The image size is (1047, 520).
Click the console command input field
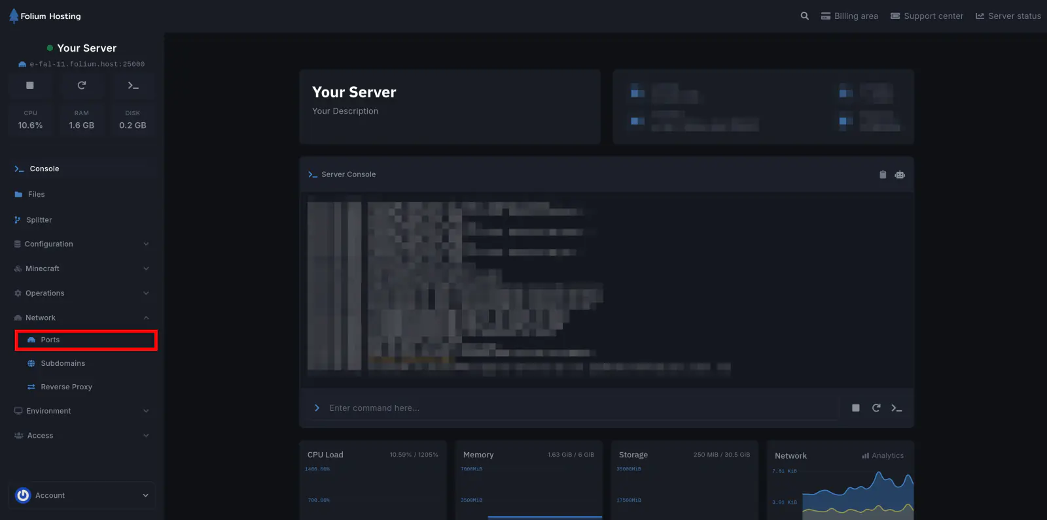tap(576, 408)
